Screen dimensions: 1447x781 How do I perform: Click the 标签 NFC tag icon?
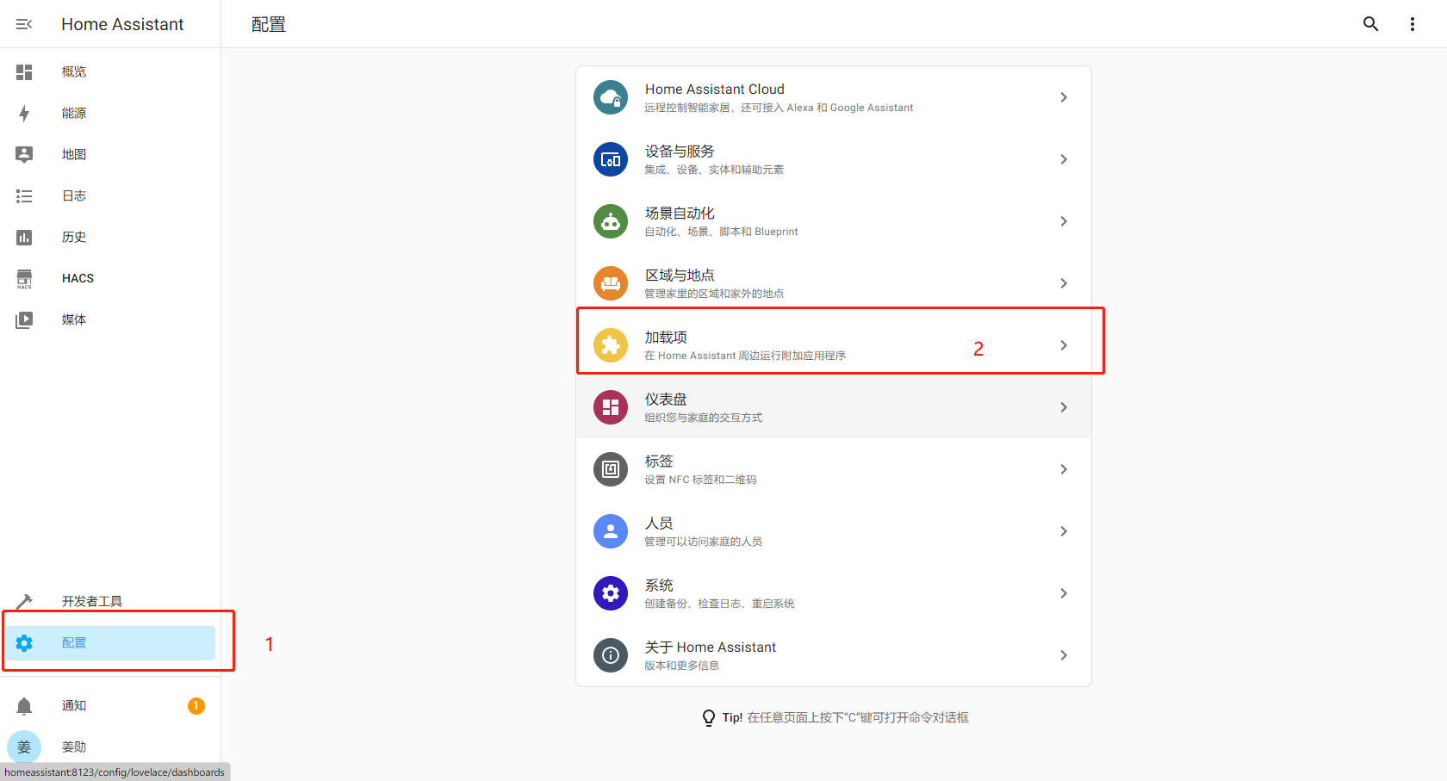[x=611, y=469]
